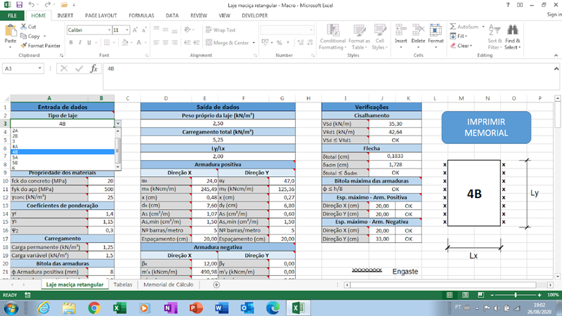Screen dimensions: 562x316
Task: Click the Format Painter brush icon
Action: tap(24, 46)
